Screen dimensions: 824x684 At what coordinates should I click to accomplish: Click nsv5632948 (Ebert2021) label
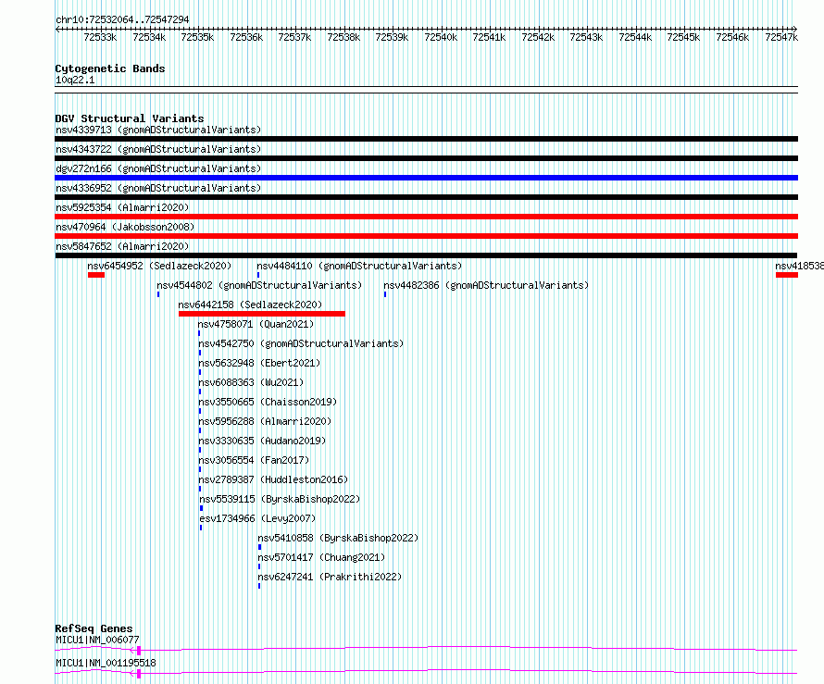[259, 363]
